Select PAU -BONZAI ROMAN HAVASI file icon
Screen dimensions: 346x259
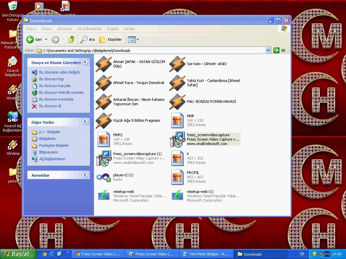177,102
